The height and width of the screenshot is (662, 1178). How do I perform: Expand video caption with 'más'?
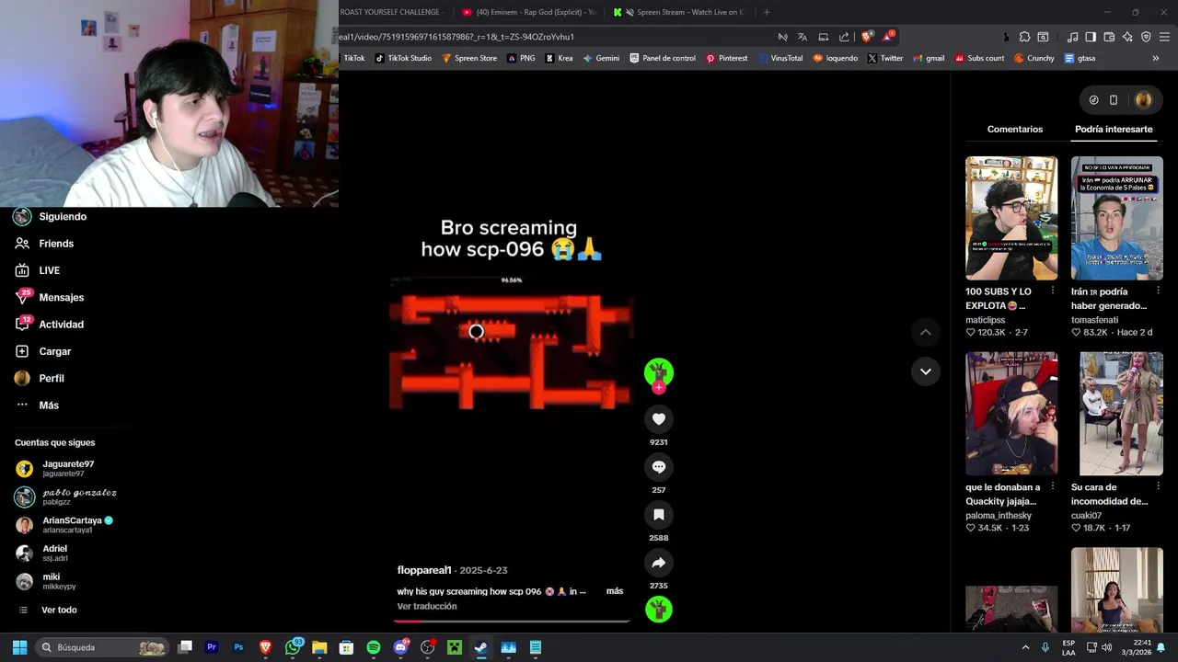pos(615,591)
